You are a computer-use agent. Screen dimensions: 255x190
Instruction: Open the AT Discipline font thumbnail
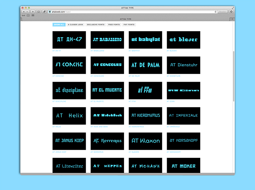pyautogui.click(x=69, y=91)
